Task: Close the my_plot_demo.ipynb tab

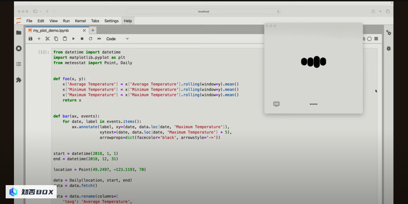Action: 84,31
